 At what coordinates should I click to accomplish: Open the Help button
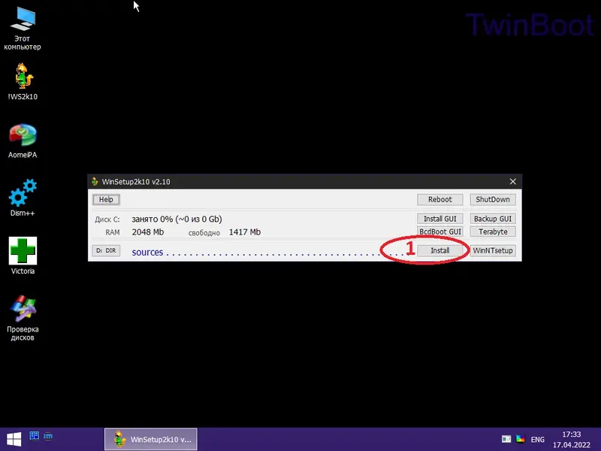106,199
